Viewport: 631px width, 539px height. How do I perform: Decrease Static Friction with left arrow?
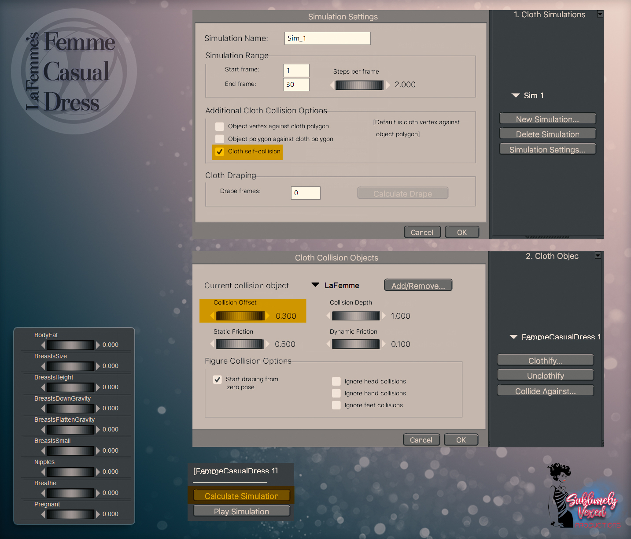point(212,344)
